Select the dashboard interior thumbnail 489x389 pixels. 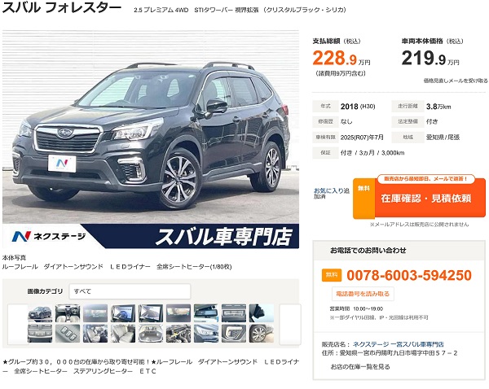68,313
